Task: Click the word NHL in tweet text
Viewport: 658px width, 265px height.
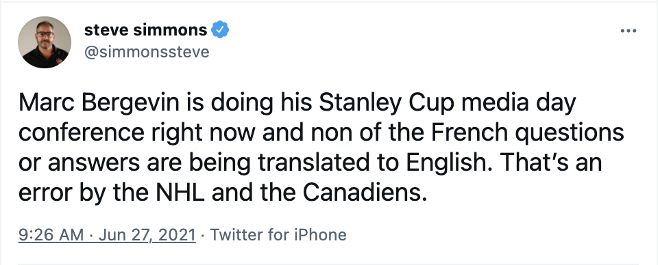Action: pyautogui.click(x=180, y=192)
